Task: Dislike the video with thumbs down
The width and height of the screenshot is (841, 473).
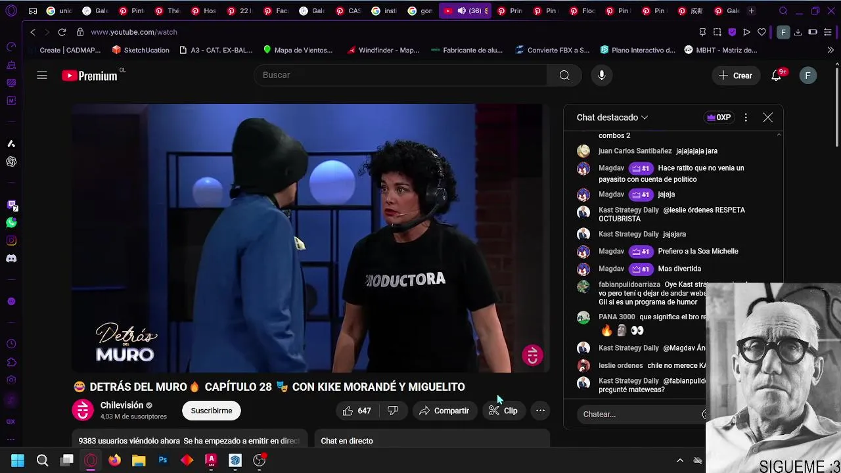Action: point(393,411)
